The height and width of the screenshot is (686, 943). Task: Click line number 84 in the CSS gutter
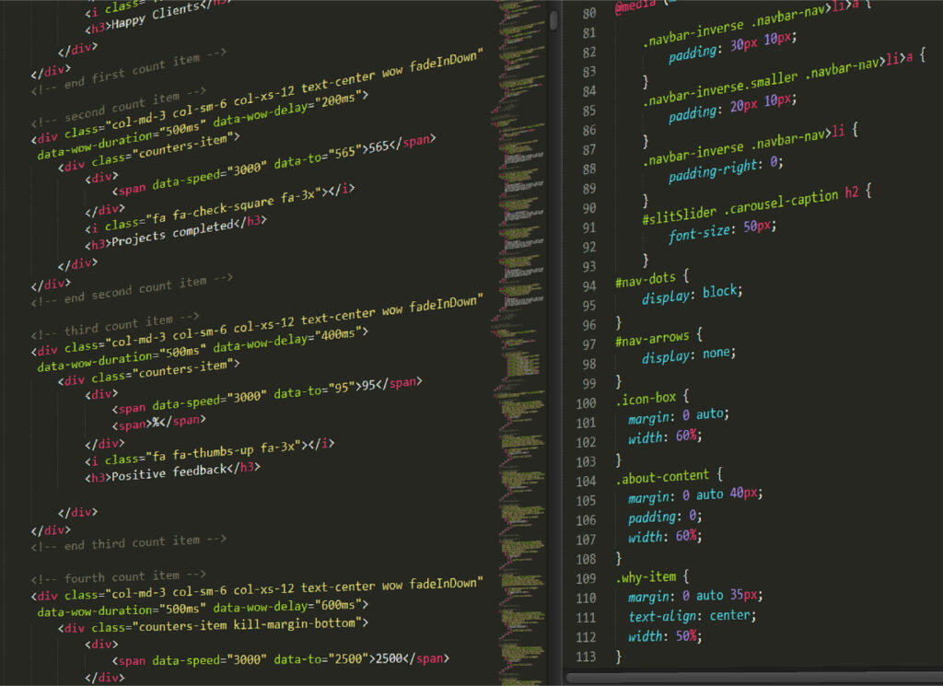588,91
